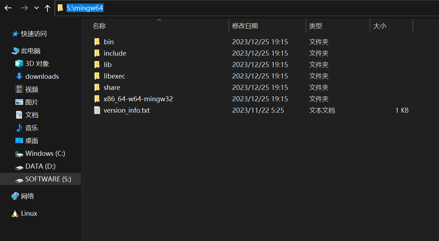This screenshot has height=241, width=439.
Task: Open the downloads sidebar icon
Action: point(19,76)
